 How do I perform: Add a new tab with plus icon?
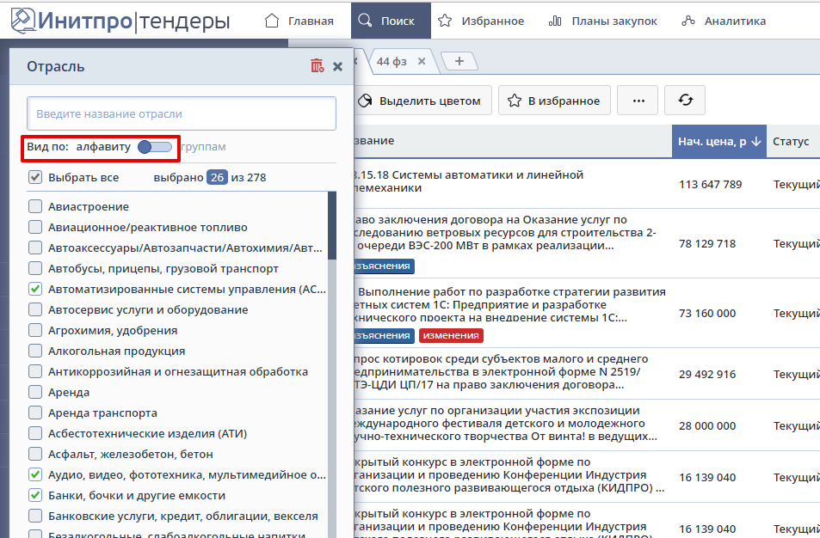tap(459, 61)
